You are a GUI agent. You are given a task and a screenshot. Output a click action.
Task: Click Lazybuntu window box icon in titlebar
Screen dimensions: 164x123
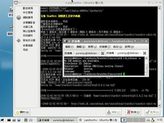pos(16,3)
